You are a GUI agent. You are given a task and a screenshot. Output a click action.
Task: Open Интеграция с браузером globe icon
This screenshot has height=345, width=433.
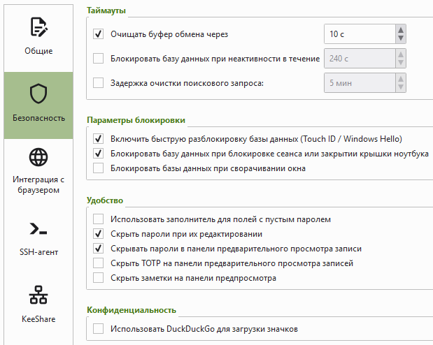pyautogui.click(x=38, y=156)
